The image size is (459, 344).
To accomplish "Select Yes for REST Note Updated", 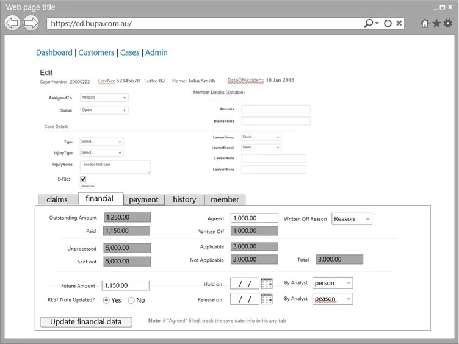I will (106, 300).
